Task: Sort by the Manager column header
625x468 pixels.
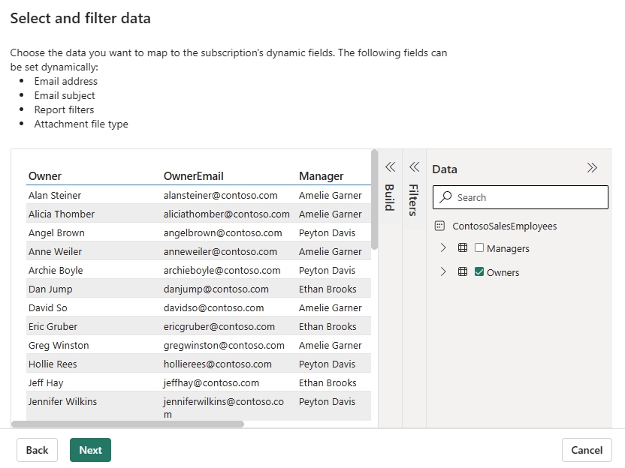Action: (321, 176)
